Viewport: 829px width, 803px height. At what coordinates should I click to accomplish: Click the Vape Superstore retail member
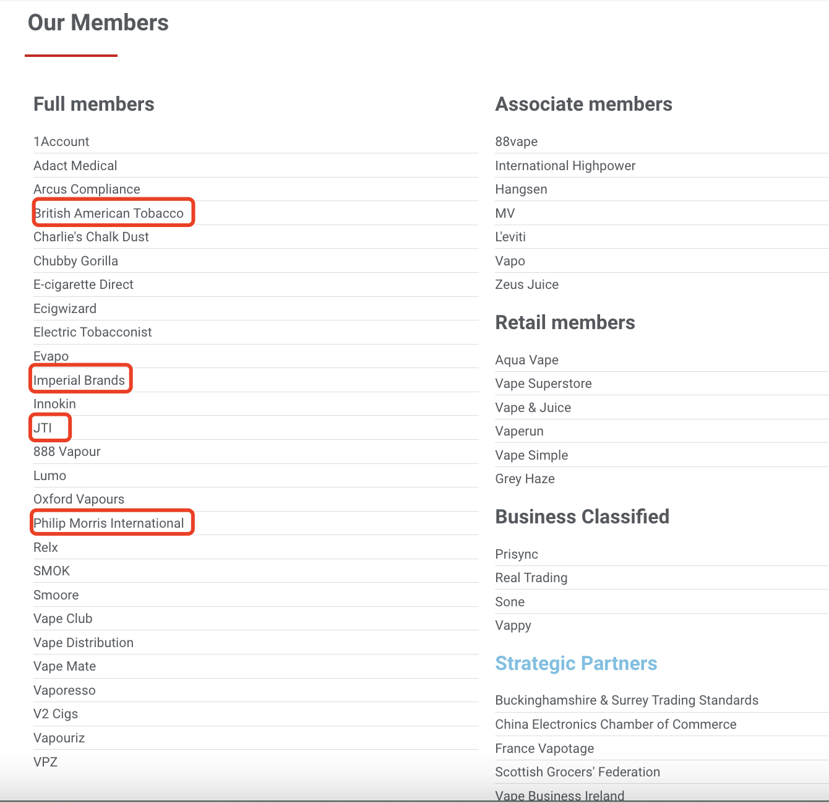point(543,384)
